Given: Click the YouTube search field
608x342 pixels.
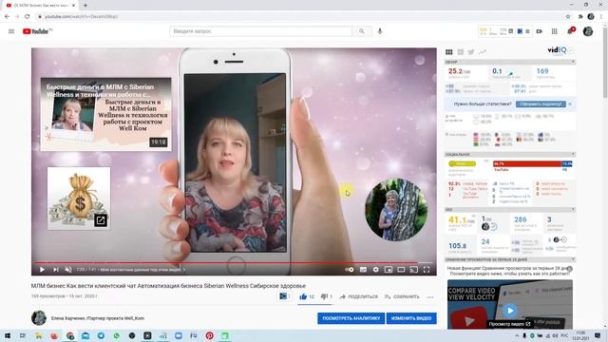Looking at the screenshot, I should pos(260,31).
